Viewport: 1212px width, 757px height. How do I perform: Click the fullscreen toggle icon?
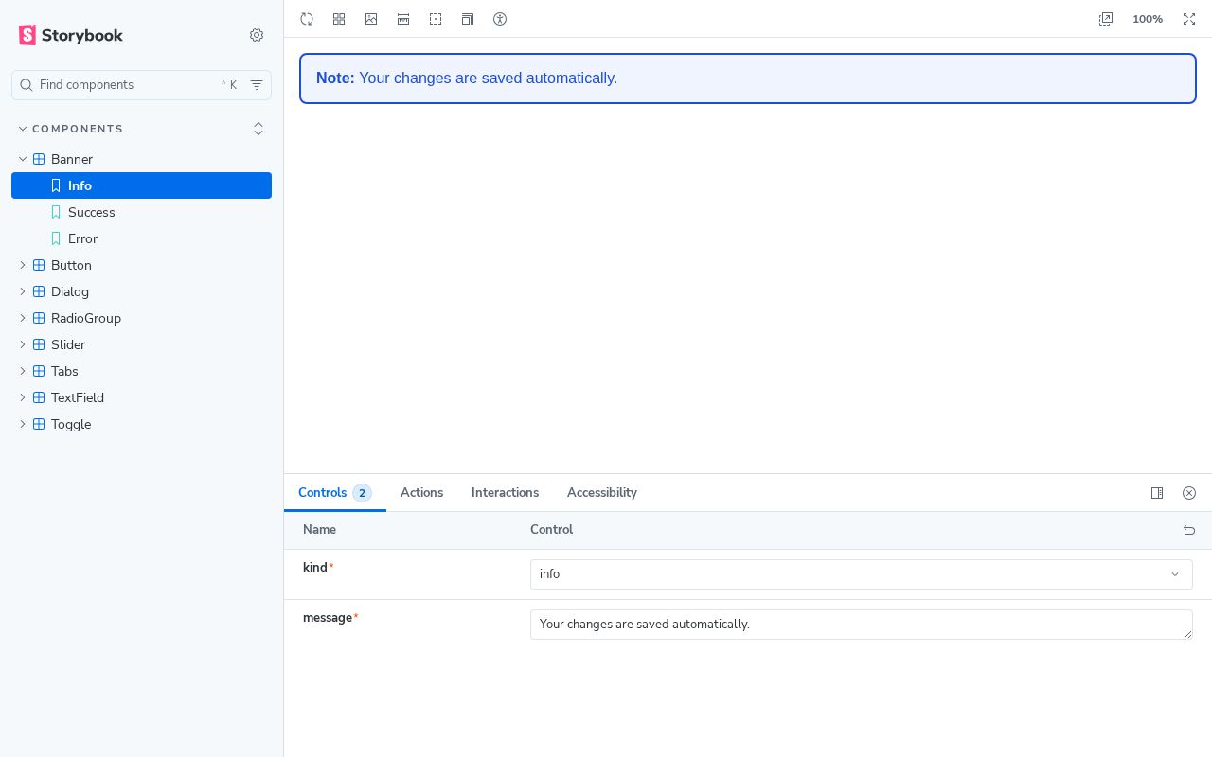pos(1189,19)
